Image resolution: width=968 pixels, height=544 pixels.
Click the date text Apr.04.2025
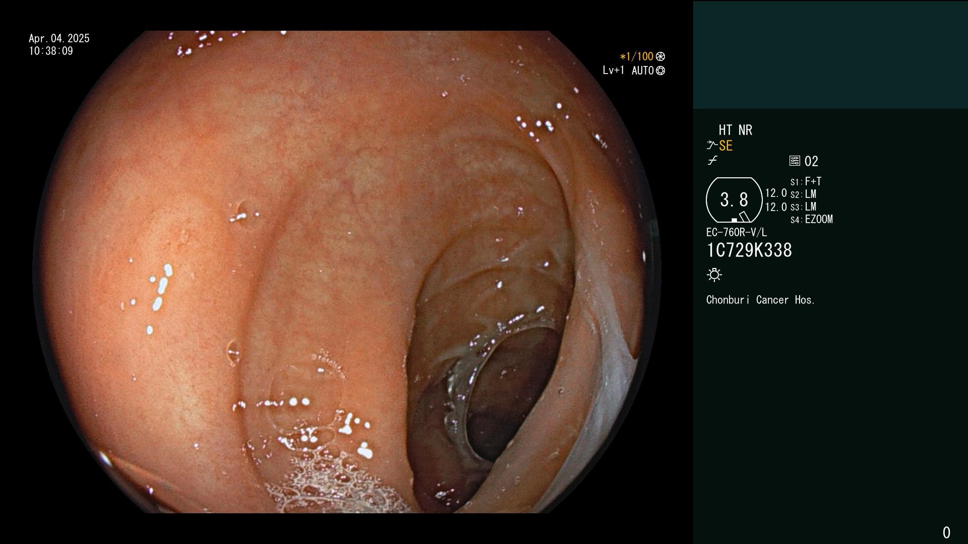tap(59, 38)
